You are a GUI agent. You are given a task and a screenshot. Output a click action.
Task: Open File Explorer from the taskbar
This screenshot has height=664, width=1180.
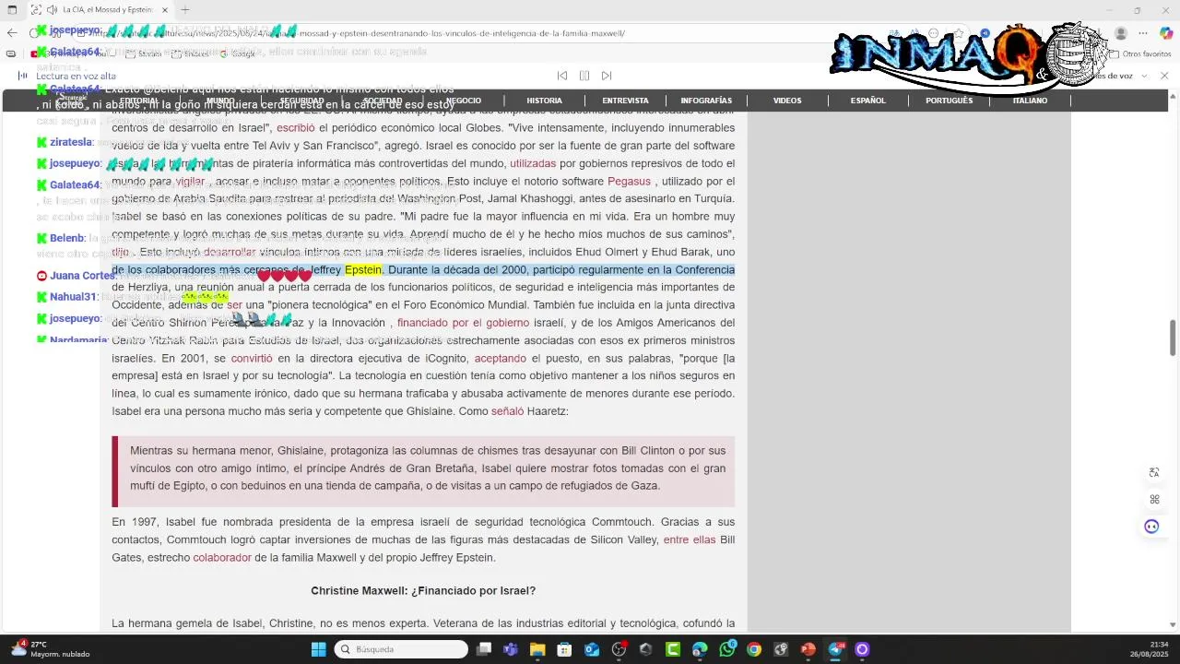(537, 649)
